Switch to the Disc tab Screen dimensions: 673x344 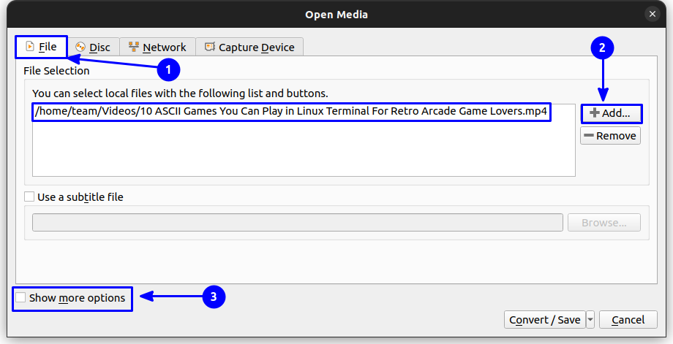(x=93, y=47)
